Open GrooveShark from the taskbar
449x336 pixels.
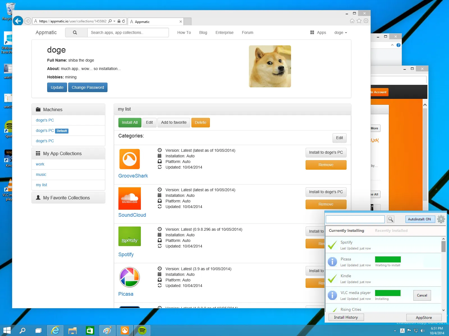125,330
